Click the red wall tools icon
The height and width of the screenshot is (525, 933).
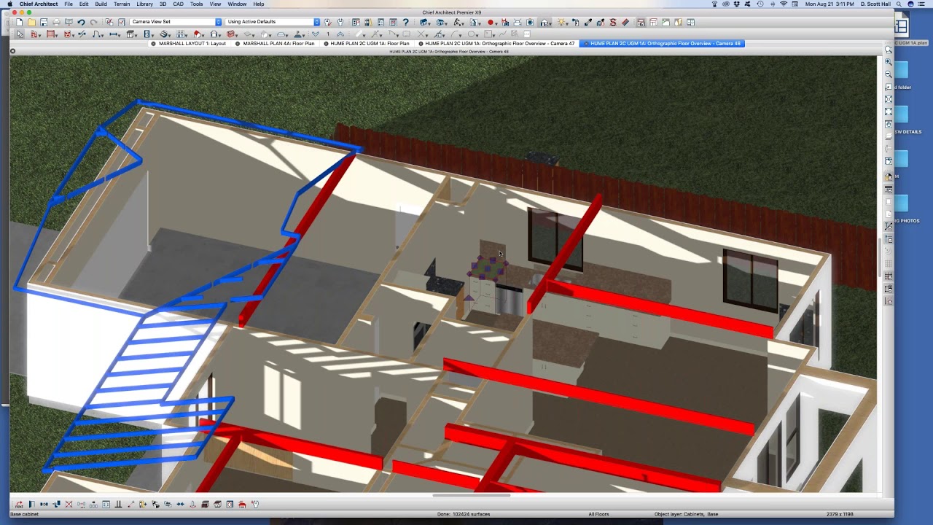click(x=34, y=34)
